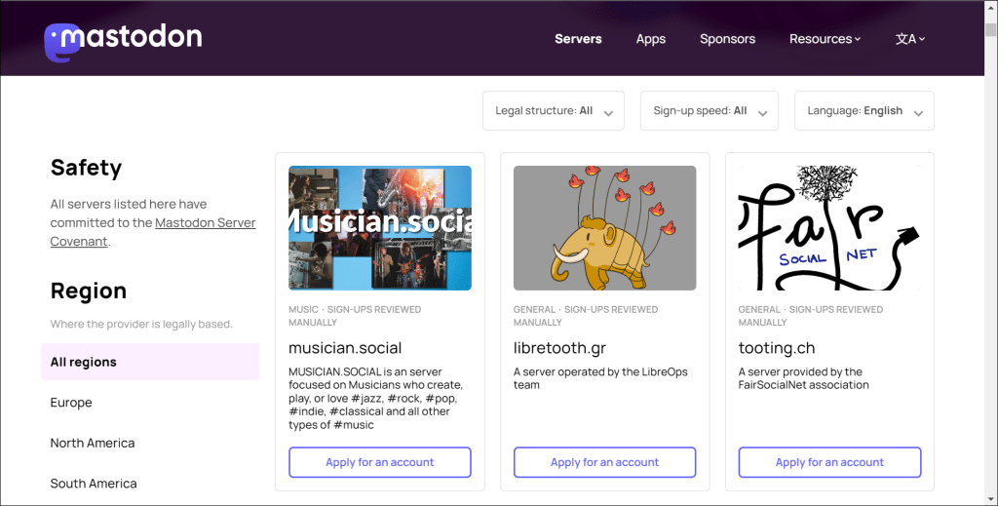
Task: Click the page vertical scrollbar thumb
Action: [x=990, y=30]
